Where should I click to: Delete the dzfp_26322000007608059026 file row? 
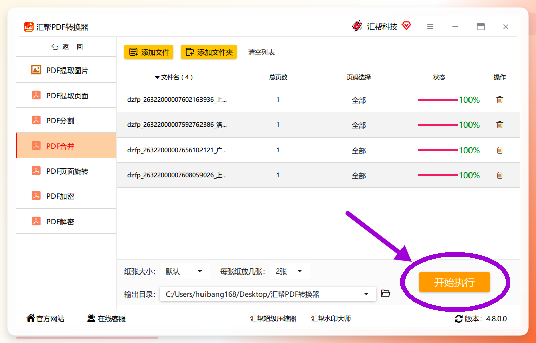pos(499,175)
